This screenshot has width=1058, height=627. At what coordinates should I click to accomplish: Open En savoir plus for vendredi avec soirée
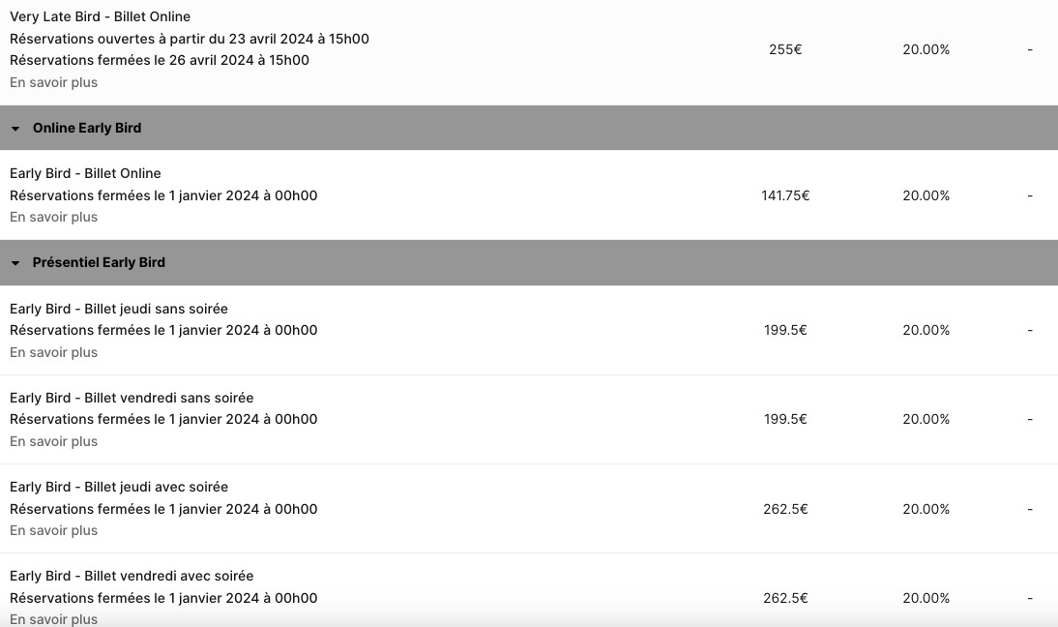(x=53, y=618)
